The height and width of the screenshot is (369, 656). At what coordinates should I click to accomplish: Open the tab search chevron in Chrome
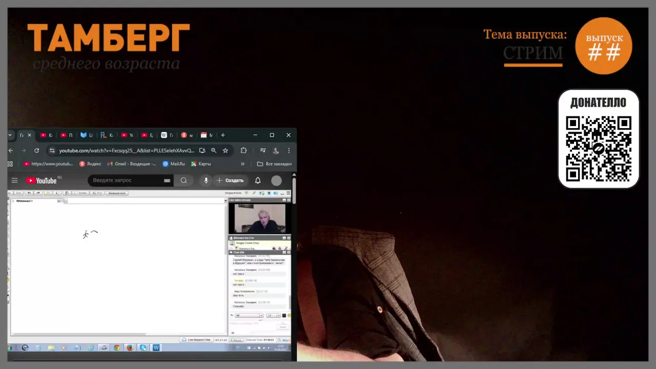tap(10, 135)
